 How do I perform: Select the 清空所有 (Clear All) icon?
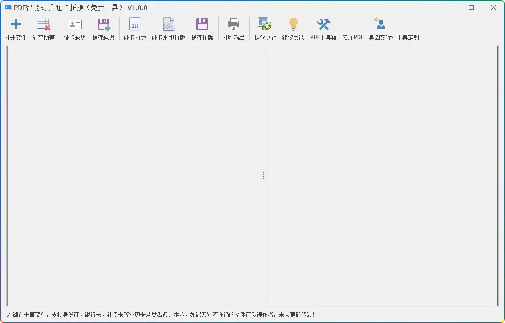tap(43, 29)
